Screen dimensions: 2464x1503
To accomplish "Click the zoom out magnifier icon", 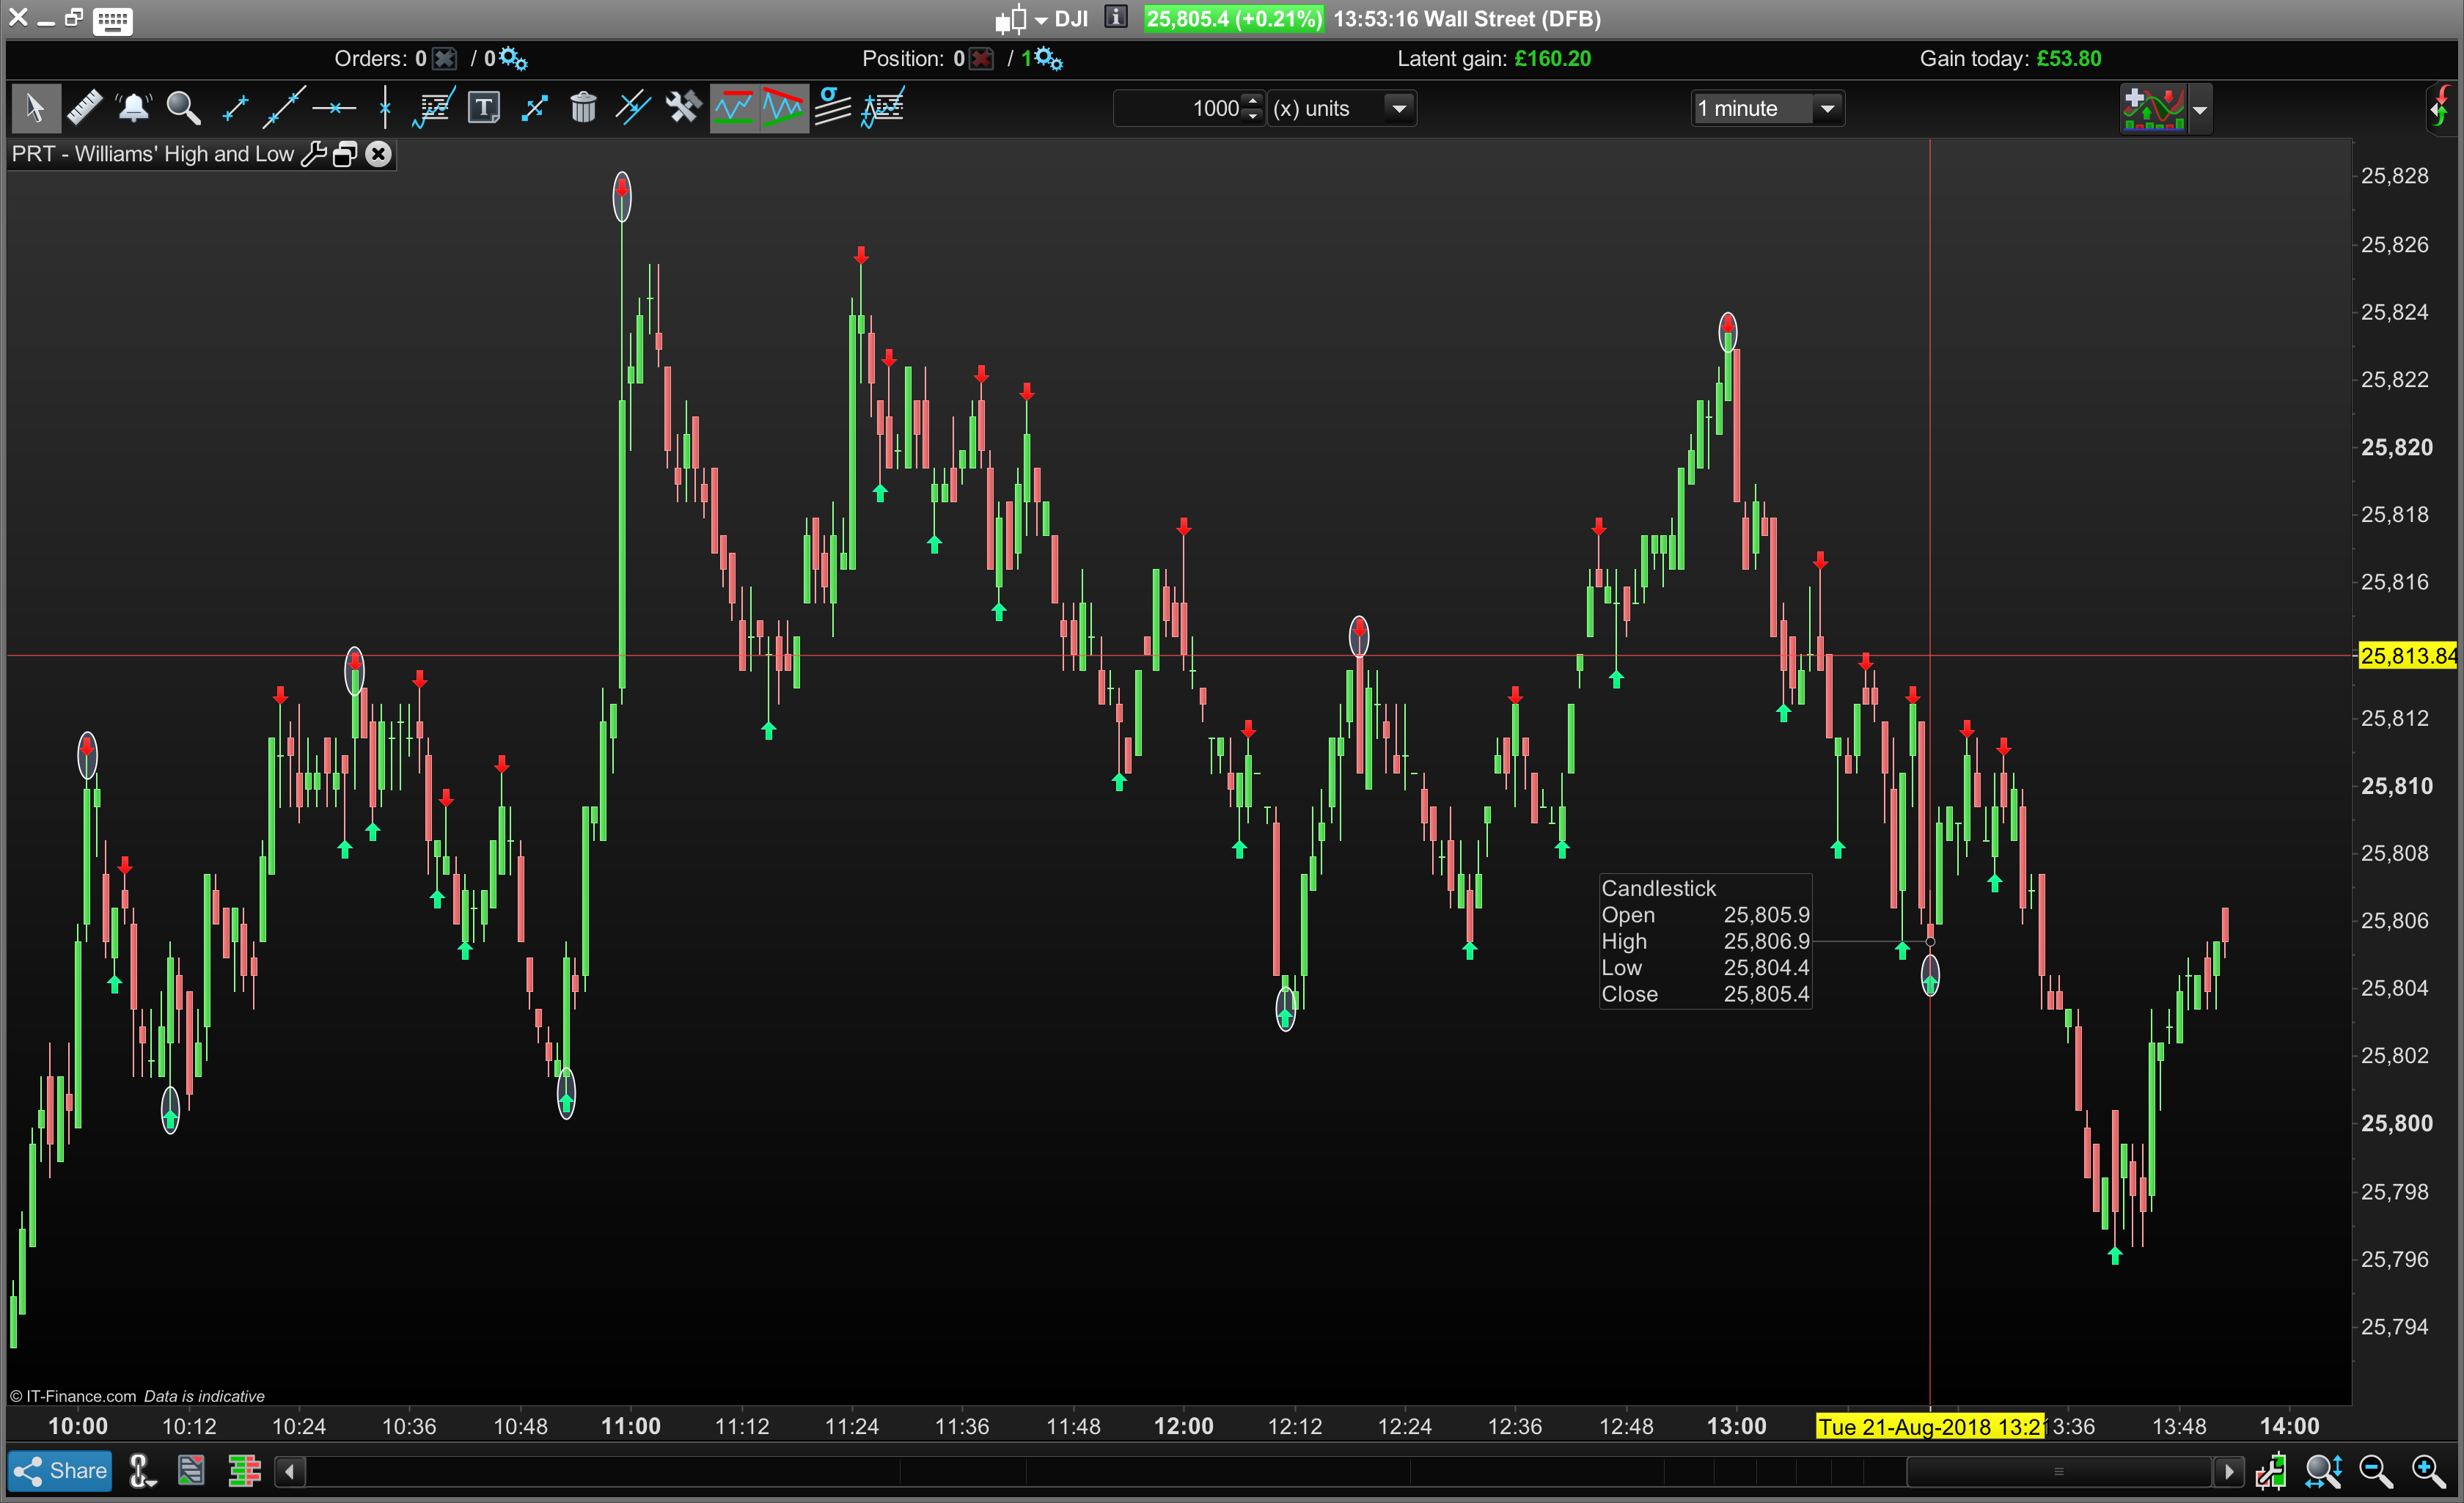I will [x=2375, y=1471].
